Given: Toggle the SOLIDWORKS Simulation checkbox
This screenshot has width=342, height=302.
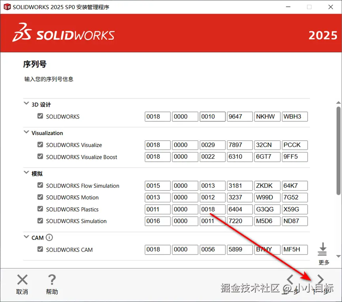Looking at the screenshot, I should (x=40, y=221).
